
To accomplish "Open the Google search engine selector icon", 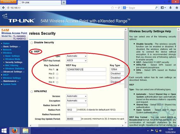I will tap(125, 8).
